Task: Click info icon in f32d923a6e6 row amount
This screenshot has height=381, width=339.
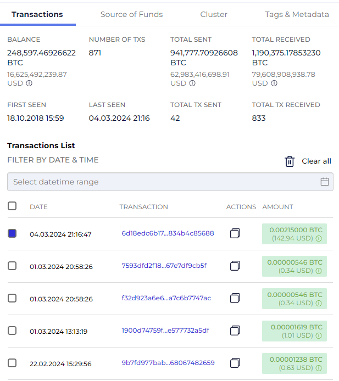Action: (x=319, y=303)
